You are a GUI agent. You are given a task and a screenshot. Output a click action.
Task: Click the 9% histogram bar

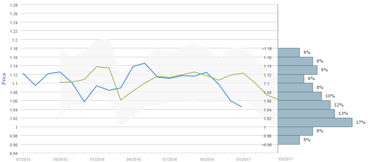pyautogui.click(x=297, y=70)
